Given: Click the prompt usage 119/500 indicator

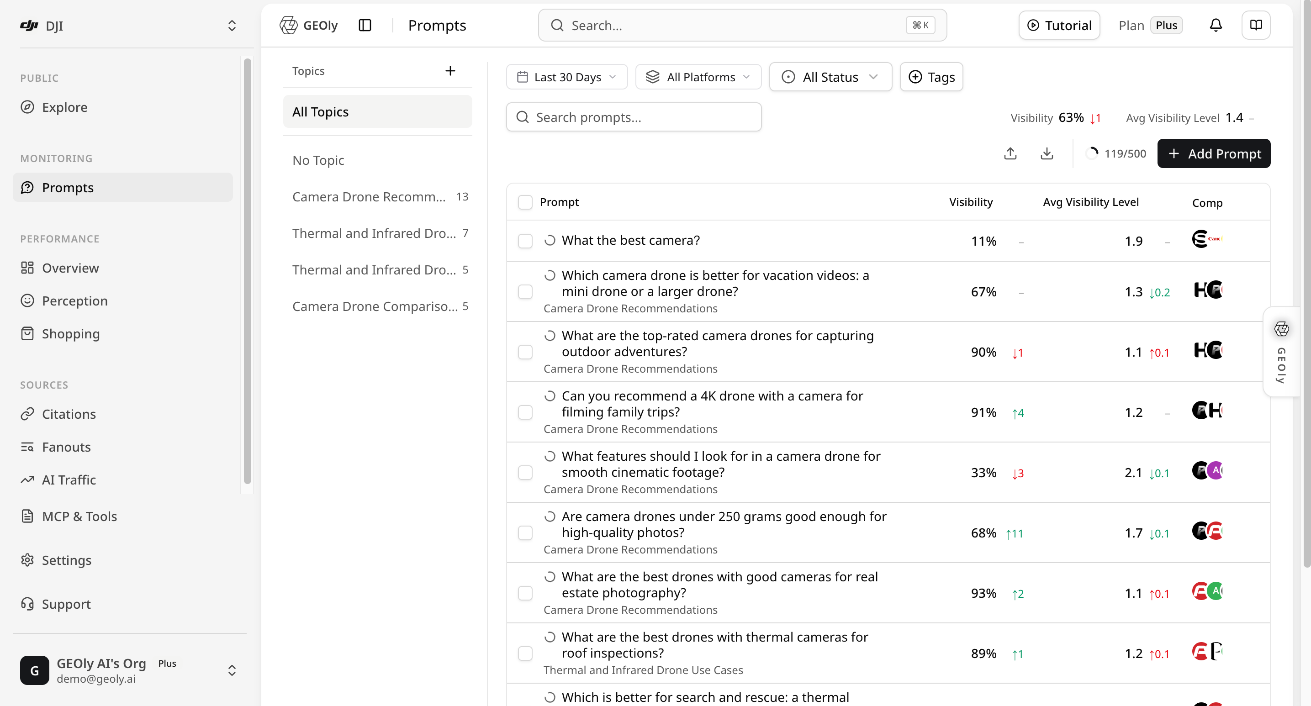Looking at the screenshot, I should coord(1115,153).
